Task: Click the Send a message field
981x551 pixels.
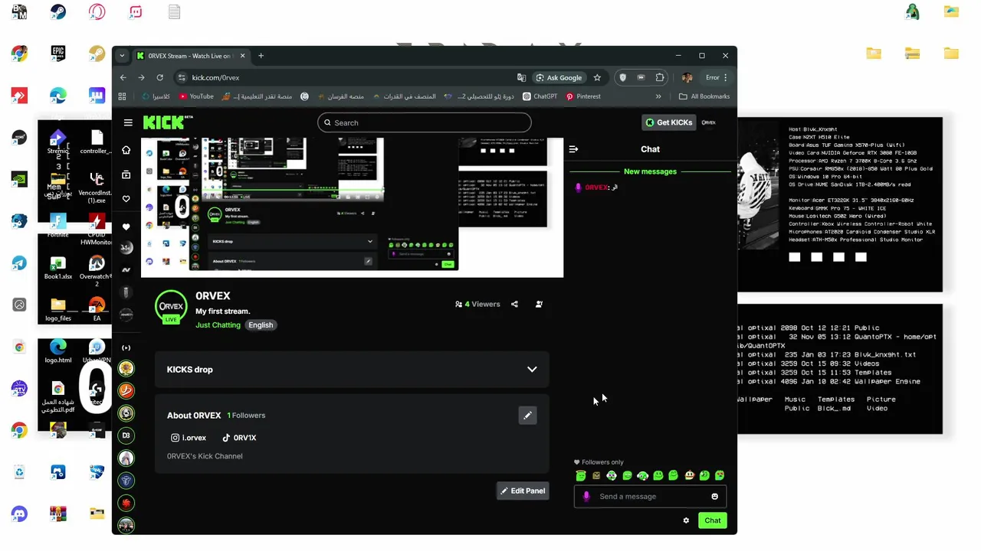Action: pos(650,497)
